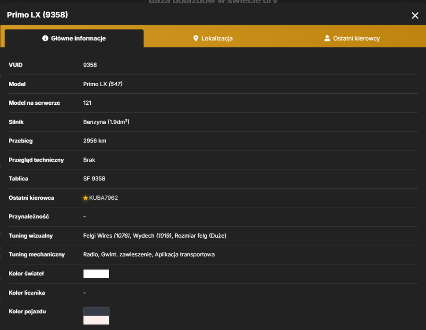
Task: Click the Rozmiar felg (Duże) entry
Action: click(200, 235)
